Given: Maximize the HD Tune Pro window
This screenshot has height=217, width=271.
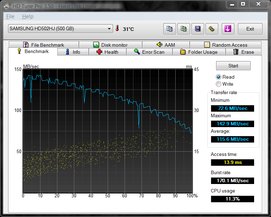Looking at the screenshot, I should (243, 4).
